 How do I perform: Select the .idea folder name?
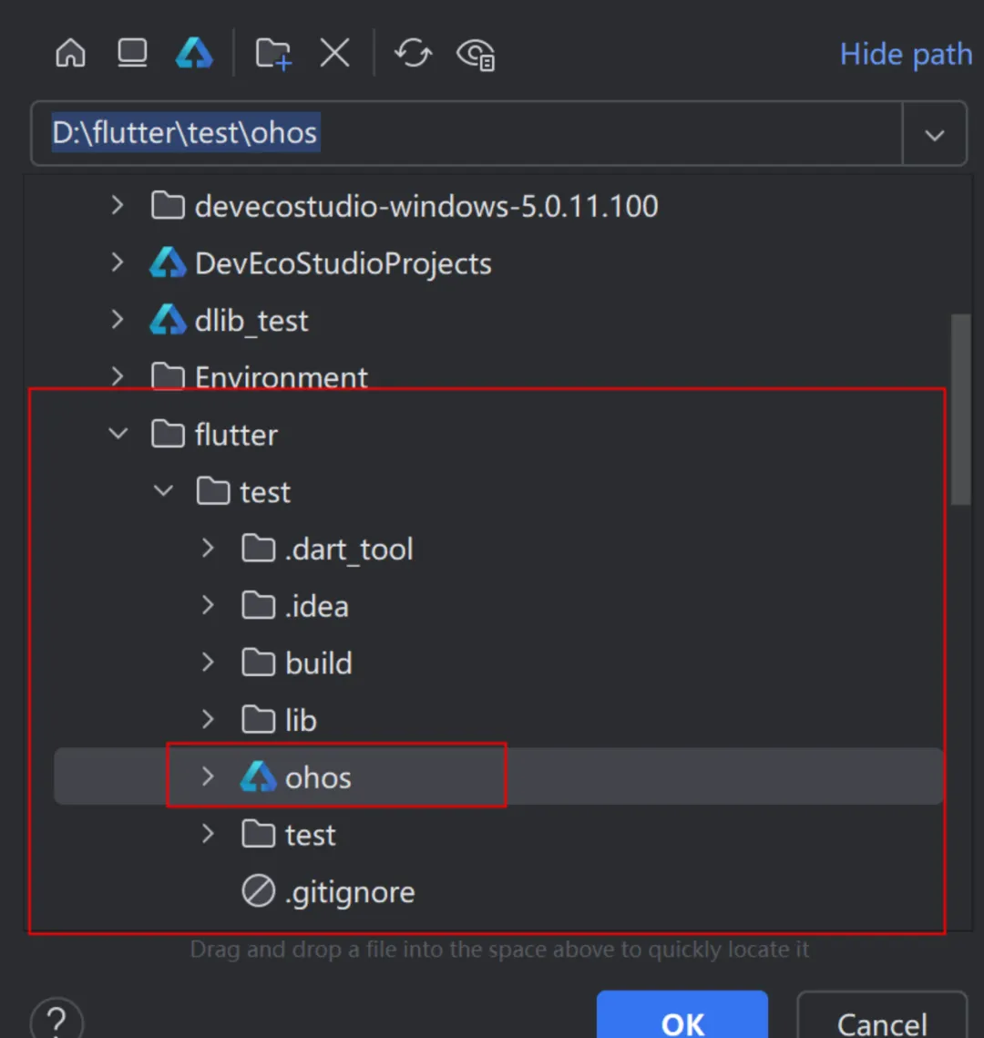coord(316,606)
